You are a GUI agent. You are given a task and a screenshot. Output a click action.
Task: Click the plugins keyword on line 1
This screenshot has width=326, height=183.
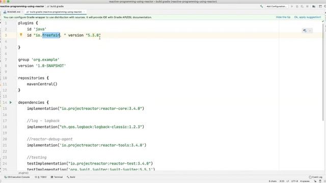(26, 23)
